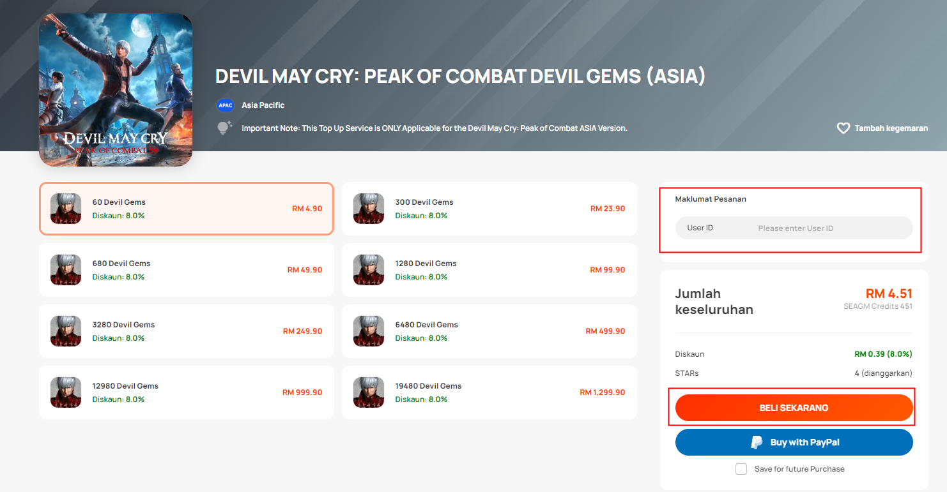Viewport: 947px width, 492px height.
Task: Click the Tambah kegemaran link
Action: tap(891, 128)
